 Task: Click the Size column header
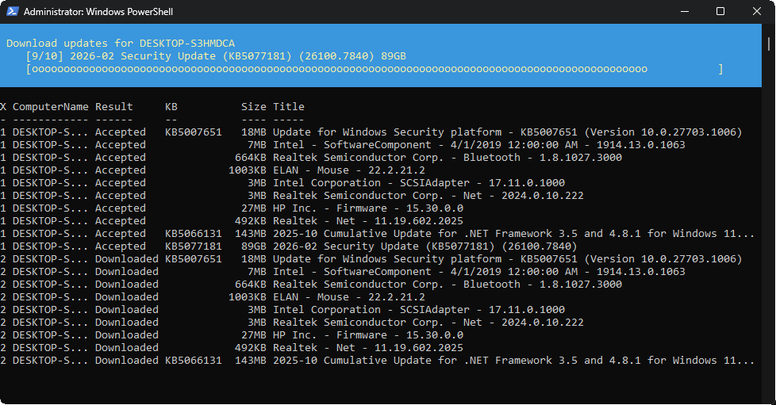pos(254,106)
